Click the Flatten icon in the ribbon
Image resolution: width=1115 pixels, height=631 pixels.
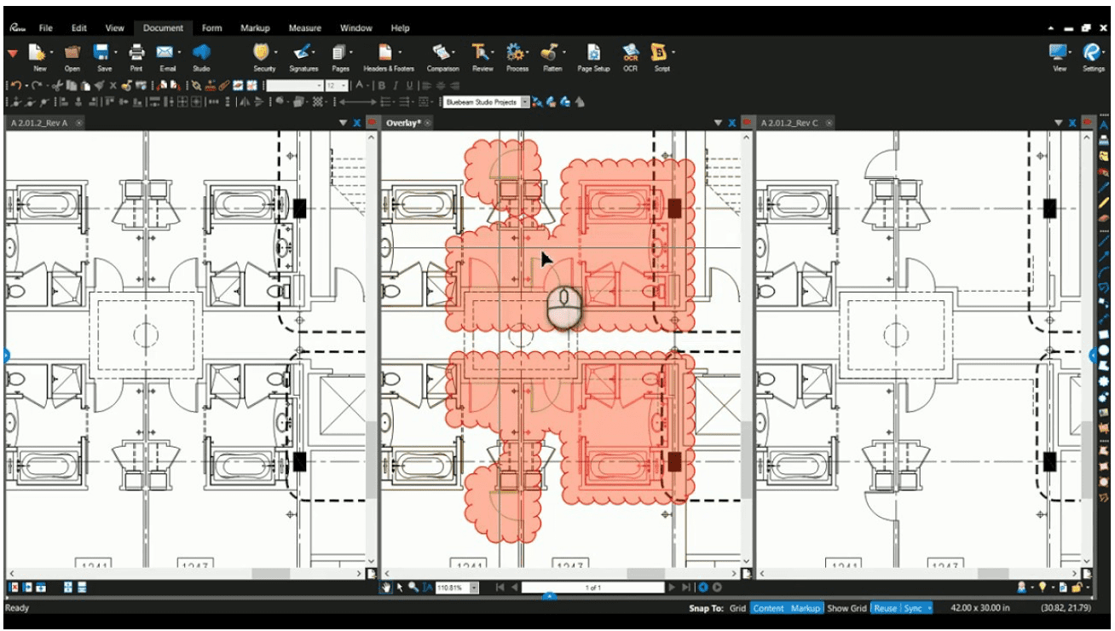[x=552, y=53]
